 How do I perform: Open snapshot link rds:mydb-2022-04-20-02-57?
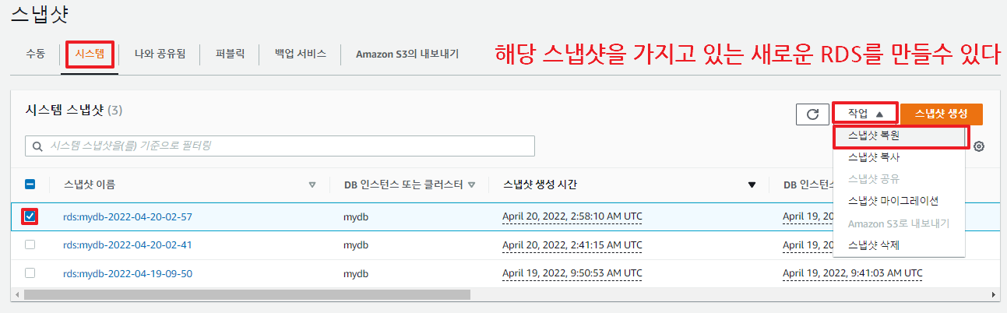(128, 217)
